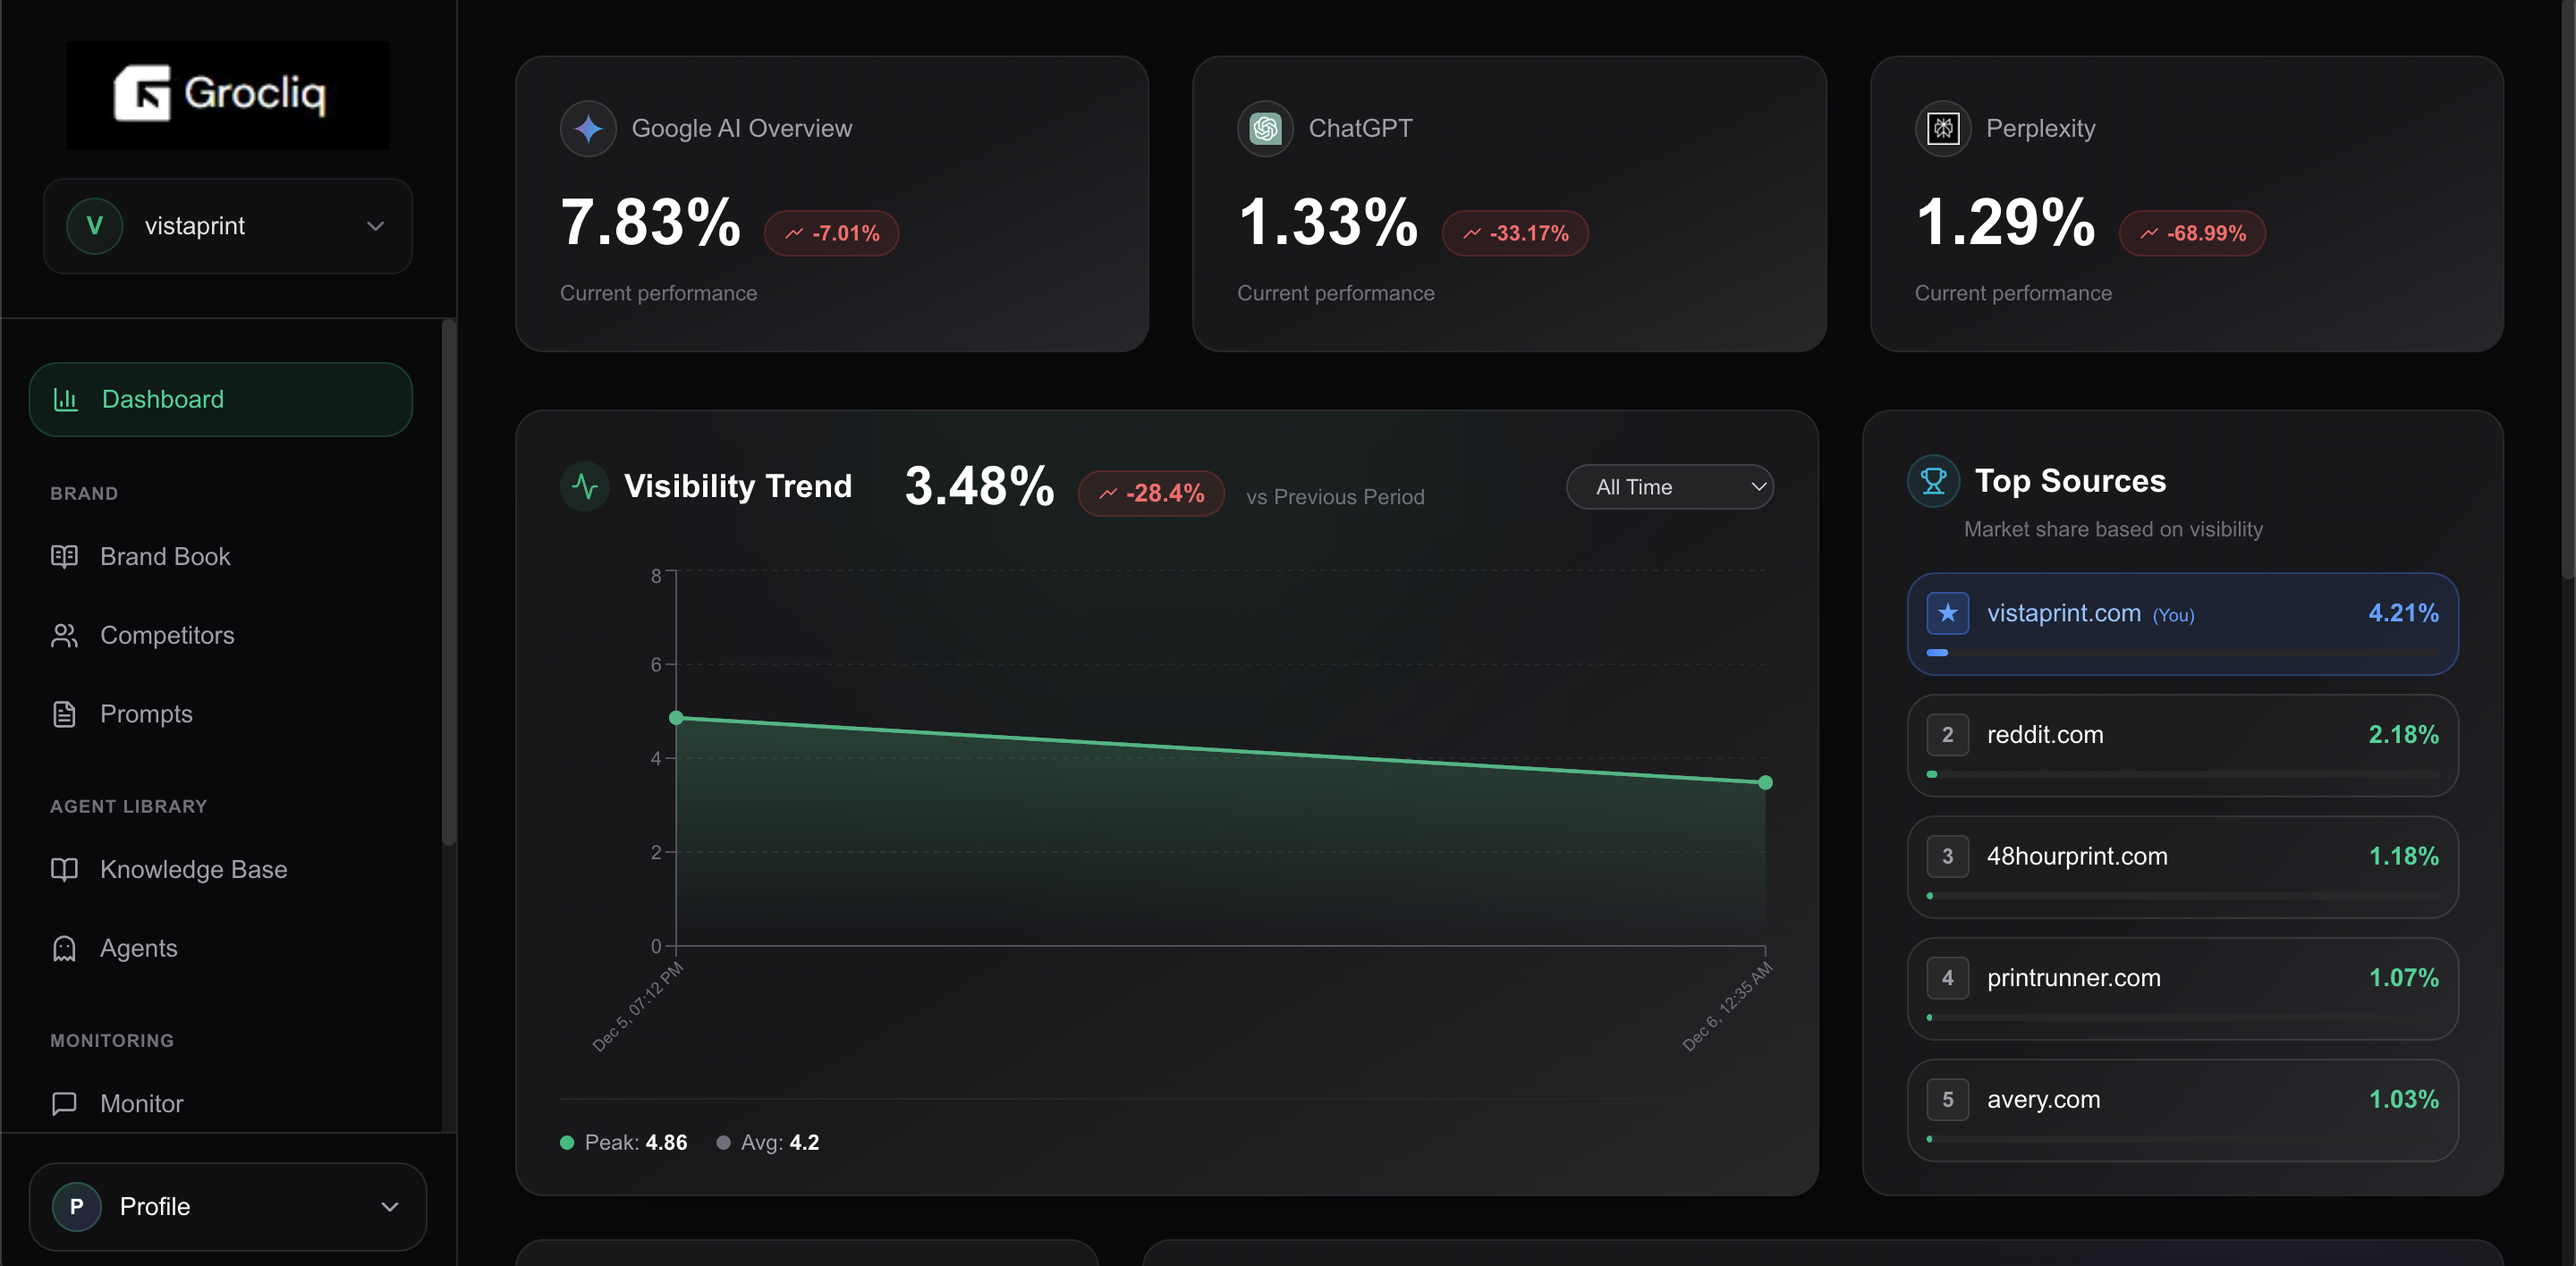Image resolution: width=2576 pixels, height=1266 pixels.
Task: Click the Visibility Trend pulse icon
Action: tap(585, 486)
